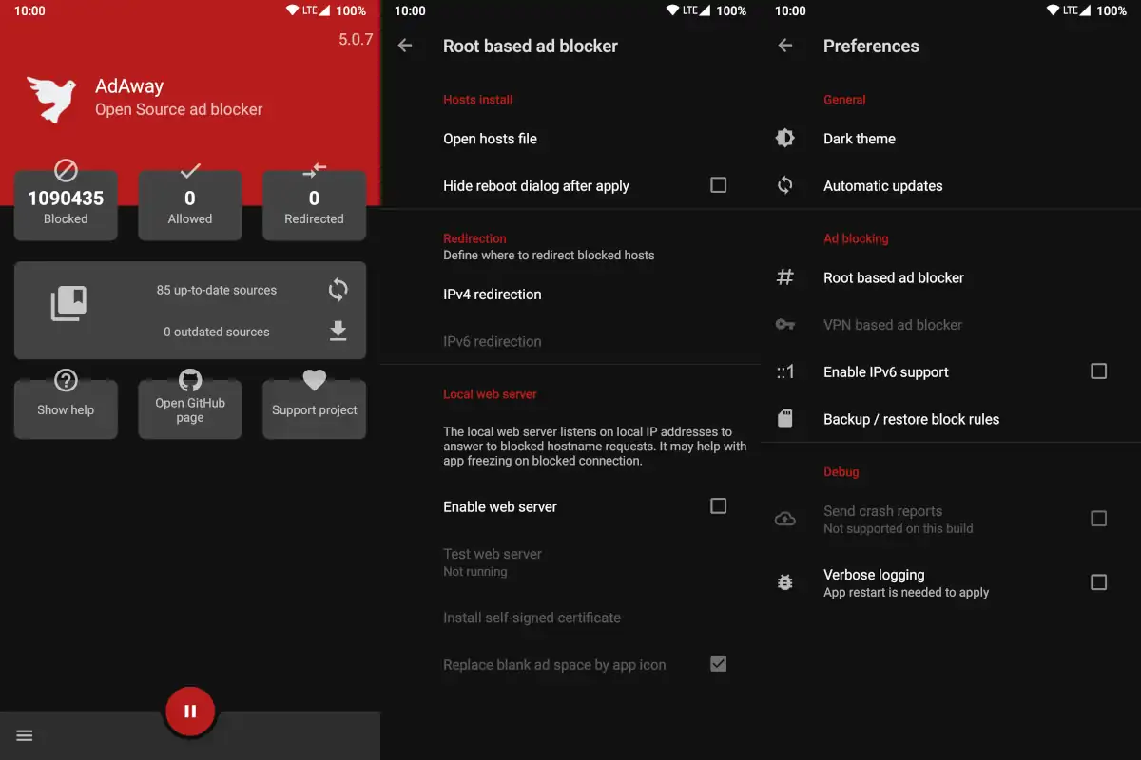The height and width of the screenshot is (760, 1141).
Task: Open Root based ad blocker preference
Action: [951, 277]
